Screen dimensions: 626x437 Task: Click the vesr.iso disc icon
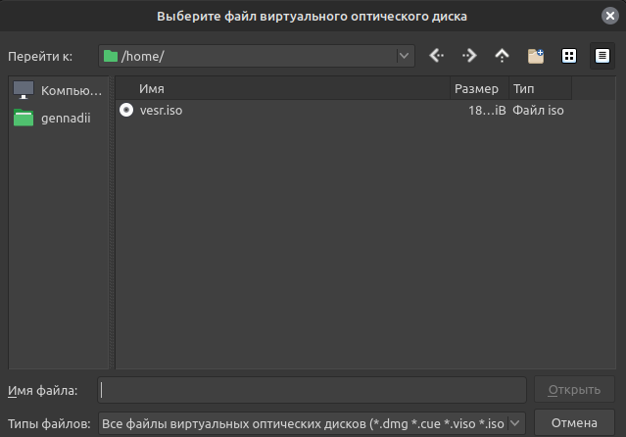[x=126, y=111]
